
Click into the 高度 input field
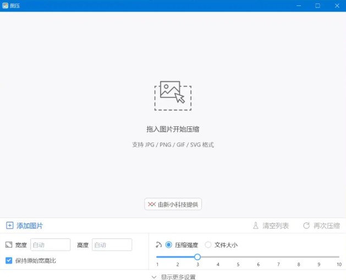click(112, 245)
